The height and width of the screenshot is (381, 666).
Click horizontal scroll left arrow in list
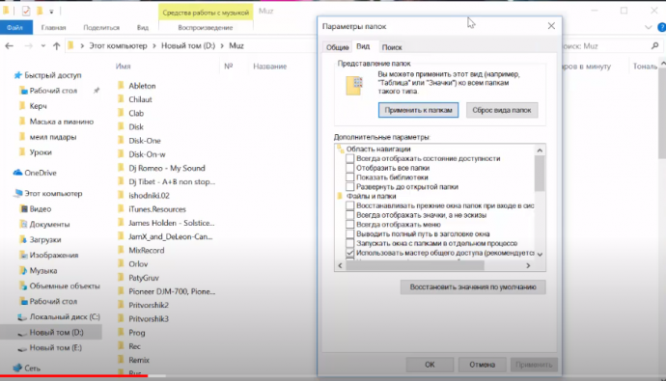pyautogui.click(x=340, y=265)
